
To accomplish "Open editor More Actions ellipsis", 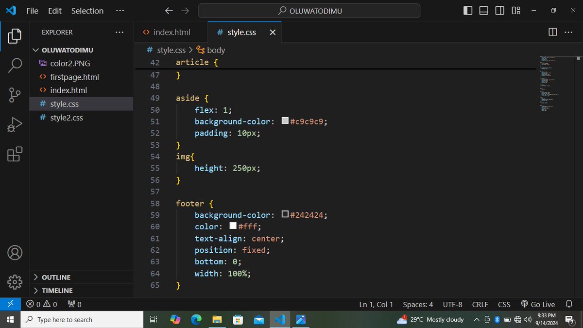I will (x=568, y=32).
